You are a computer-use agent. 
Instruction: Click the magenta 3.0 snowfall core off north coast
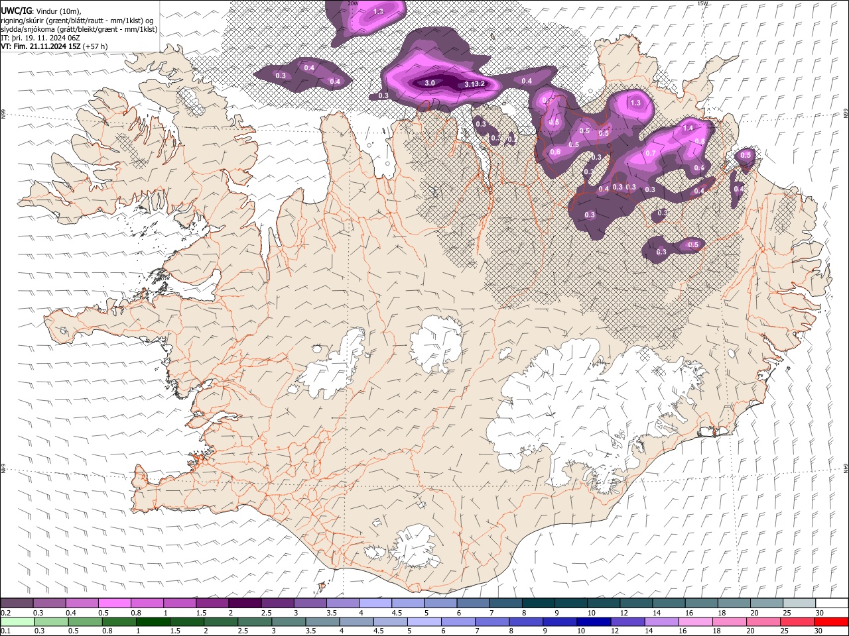(x=441, y=82)
